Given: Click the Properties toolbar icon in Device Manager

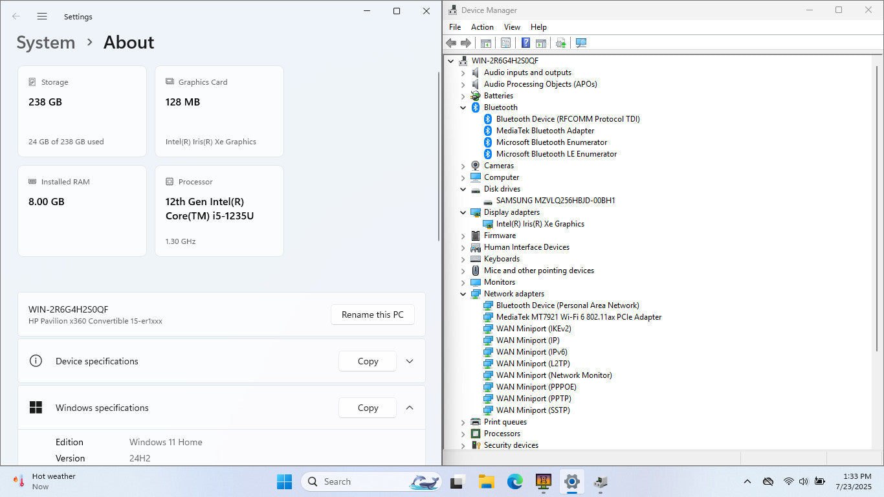Looking at the screenshot, I should pos(505,43).
